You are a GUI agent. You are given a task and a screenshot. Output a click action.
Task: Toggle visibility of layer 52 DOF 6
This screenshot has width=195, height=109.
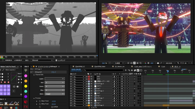point(134,100)
